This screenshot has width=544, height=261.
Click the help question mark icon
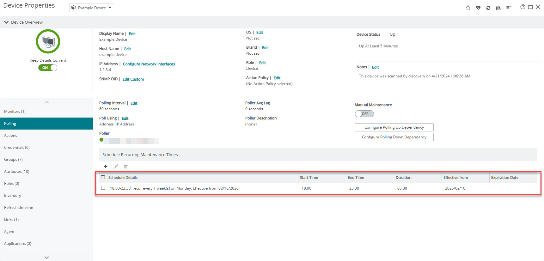pyautogui.click(x=523, y=7)
